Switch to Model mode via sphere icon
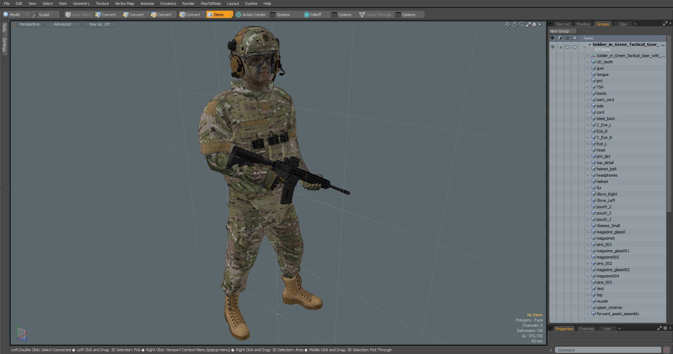 pos(6,15)
